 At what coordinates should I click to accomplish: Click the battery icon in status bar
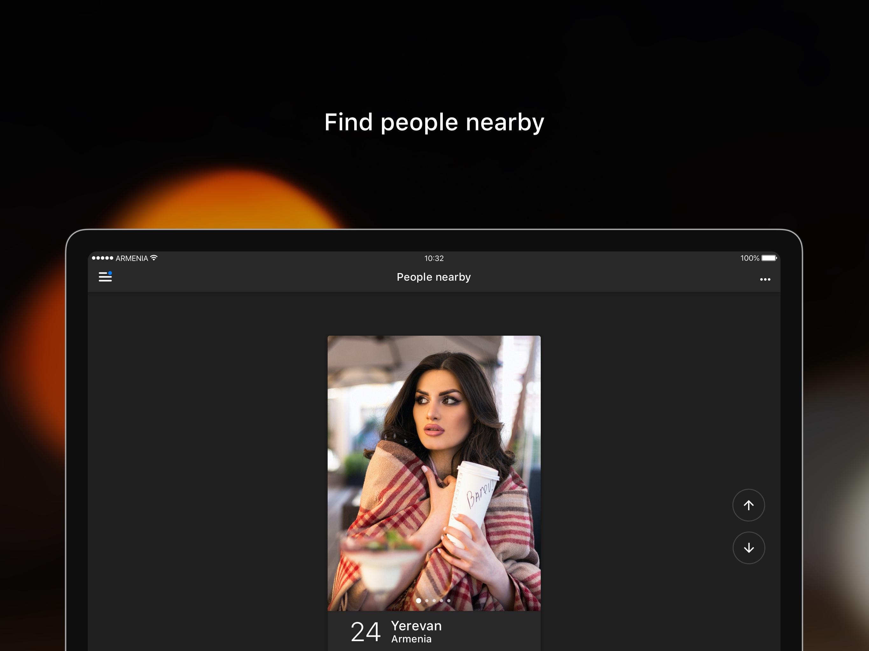(769, 258)
